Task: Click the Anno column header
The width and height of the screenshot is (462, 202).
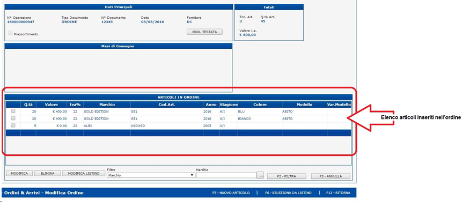Action: tap(211, 104)
